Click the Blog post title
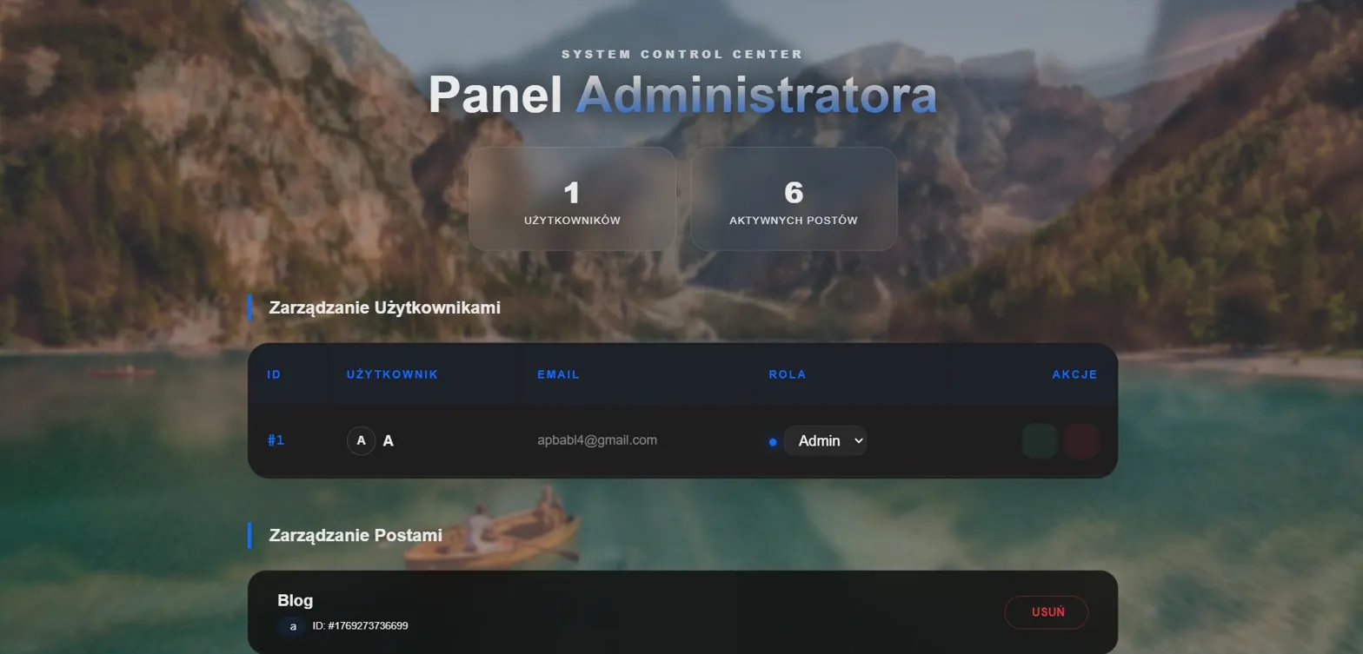The width and height of the screenshot is (1363, 654). point(296,600)
